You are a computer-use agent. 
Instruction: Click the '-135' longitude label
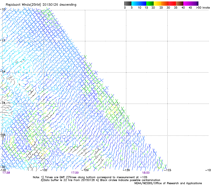pyautogui.click(x=3, y=170)
